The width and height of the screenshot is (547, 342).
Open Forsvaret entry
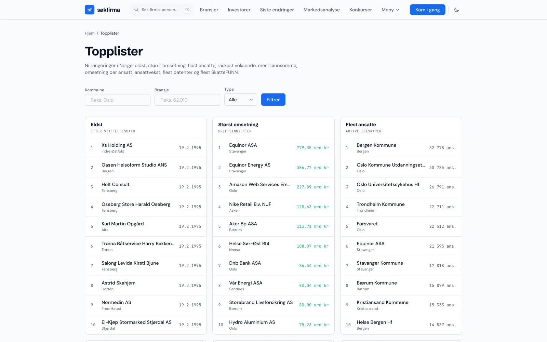(401, 226)
